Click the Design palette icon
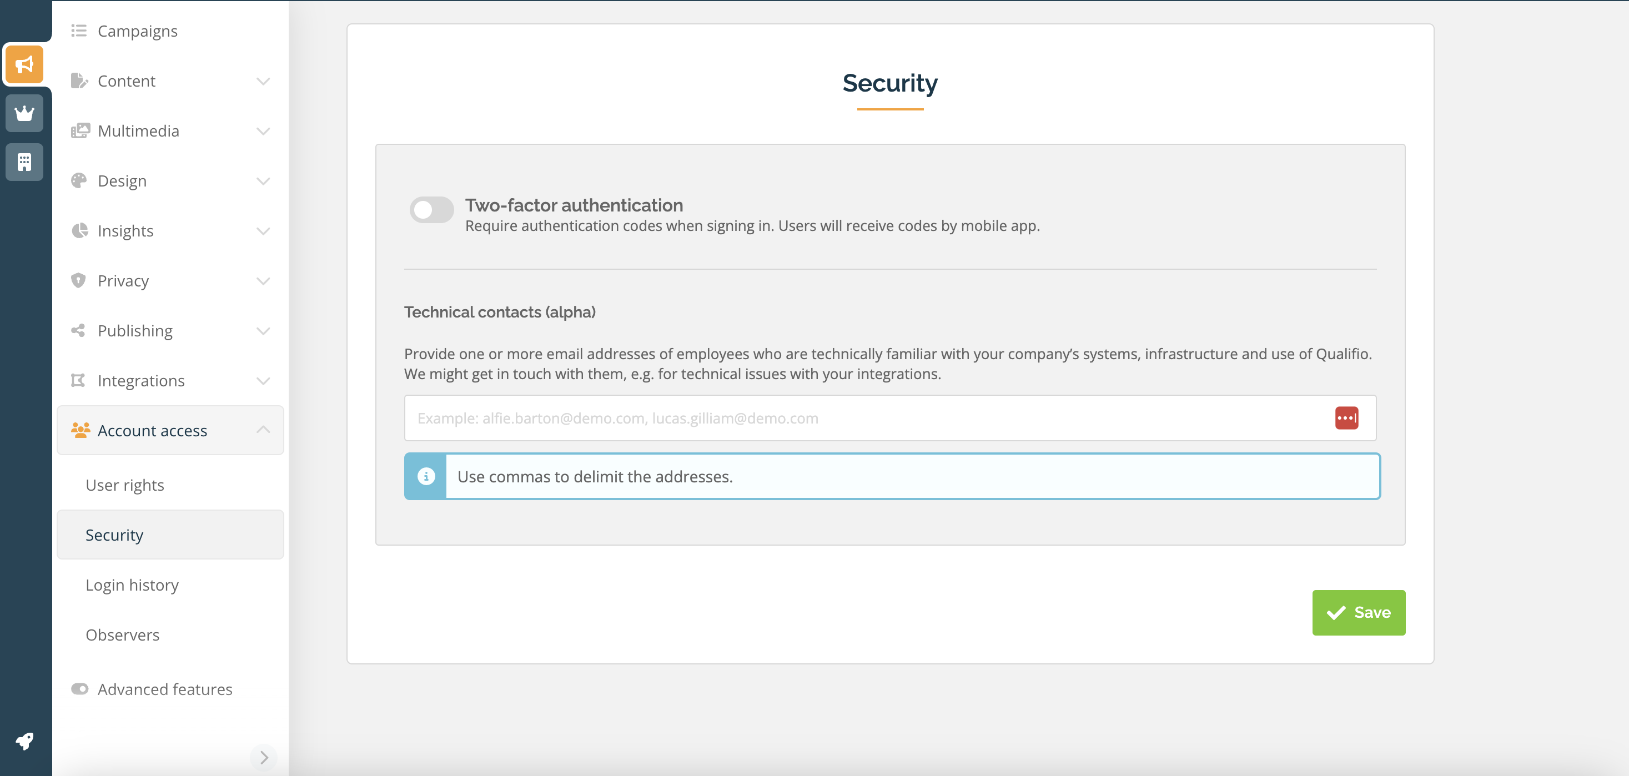Screen dimensions: 1629x776 78,181
